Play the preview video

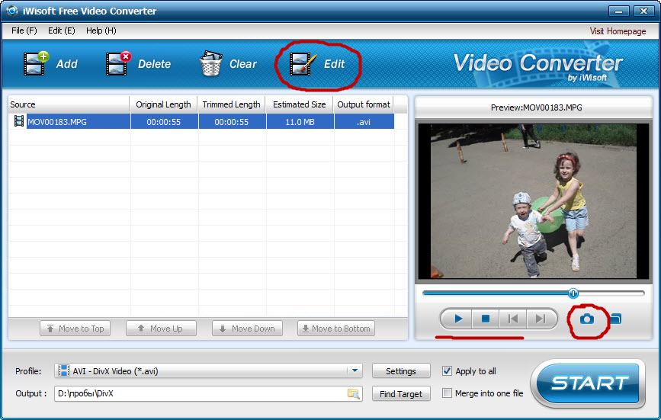[x=458, y=319]
